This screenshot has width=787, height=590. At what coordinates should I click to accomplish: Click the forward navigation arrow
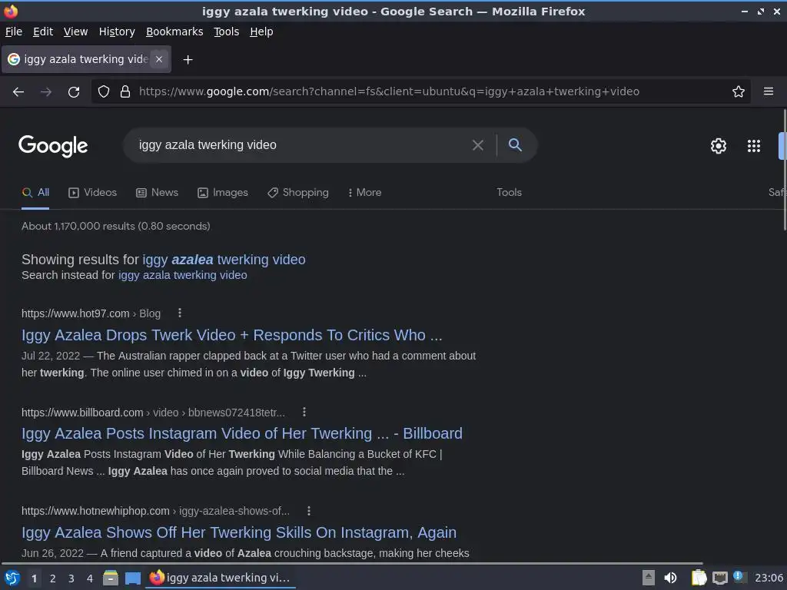(x=46, y=92)
